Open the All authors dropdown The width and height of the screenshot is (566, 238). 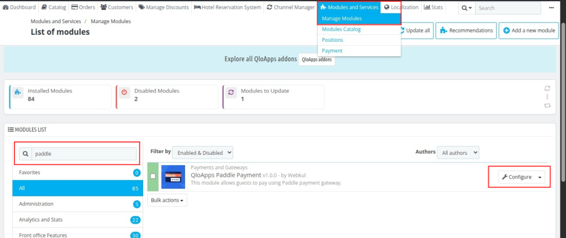coord(458,153)
